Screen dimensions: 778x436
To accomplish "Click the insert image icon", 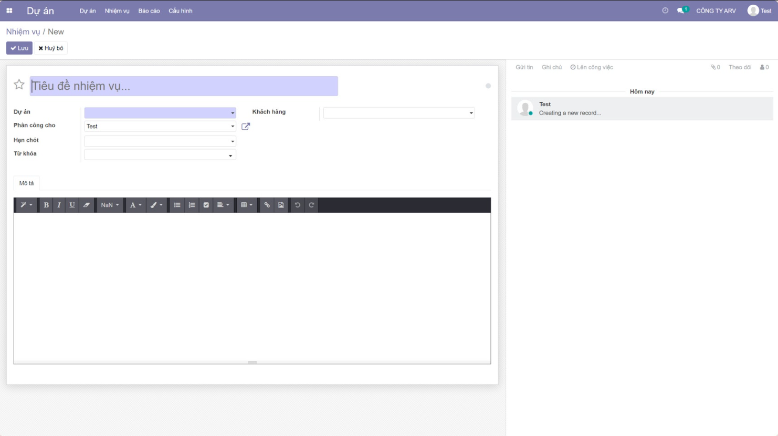I will point(281,205).
